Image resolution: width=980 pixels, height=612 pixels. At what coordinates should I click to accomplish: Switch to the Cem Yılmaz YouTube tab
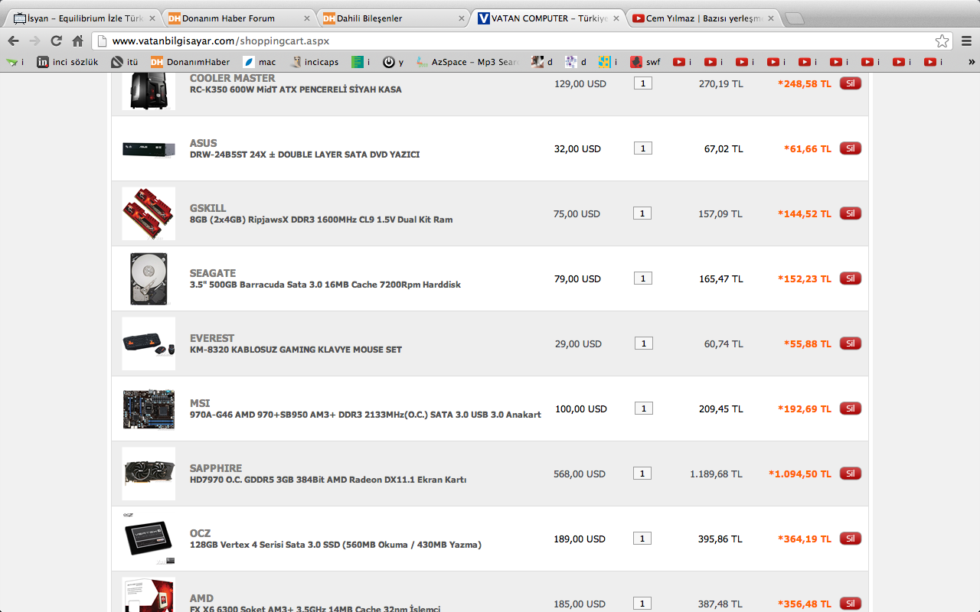(x=703, y=18)
